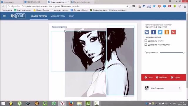Click the green download arrow extension
Screen dimensions: 188x106
pyautogui.click(x=175, y=6)
